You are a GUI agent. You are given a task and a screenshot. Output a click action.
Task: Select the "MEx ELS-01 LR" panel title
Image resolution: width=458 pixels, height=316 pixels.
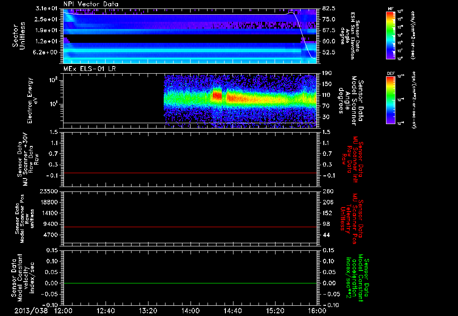(89, 69)
